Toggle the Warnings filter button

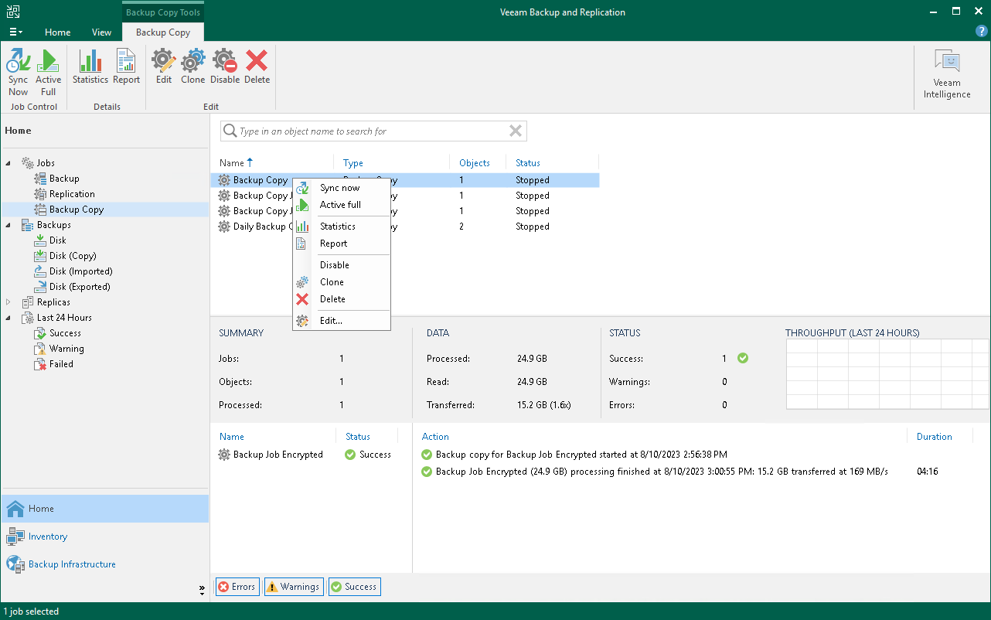pos(293,587)
